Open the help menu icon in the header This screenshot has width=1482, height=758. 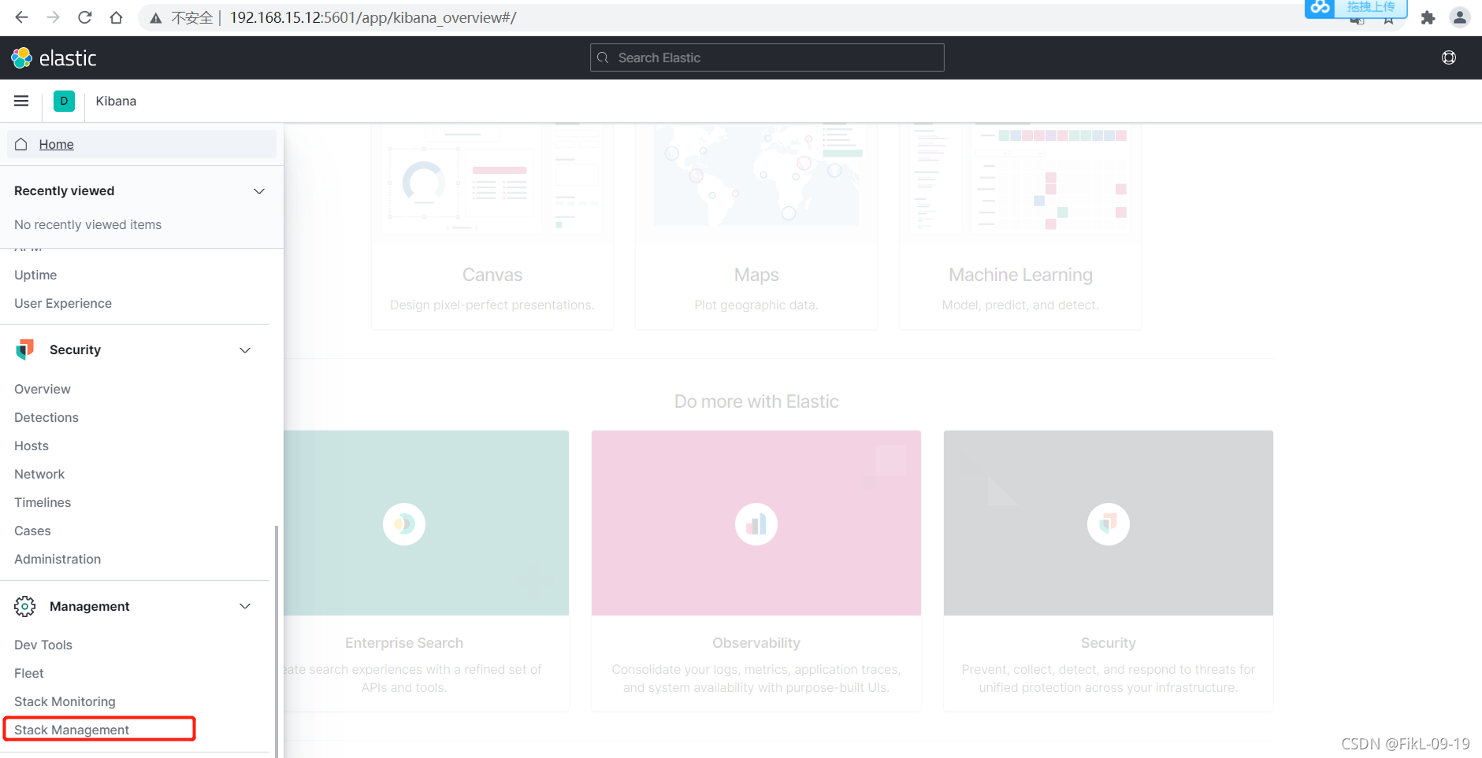[x=1448, y=57]
